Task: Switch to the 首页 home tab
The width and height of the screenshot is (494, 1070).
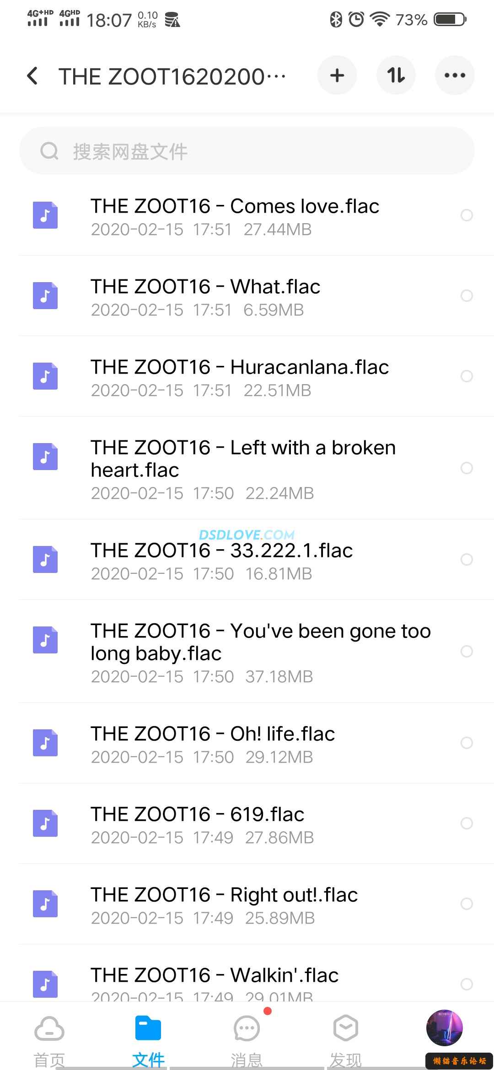Action: pos(49,1038)
